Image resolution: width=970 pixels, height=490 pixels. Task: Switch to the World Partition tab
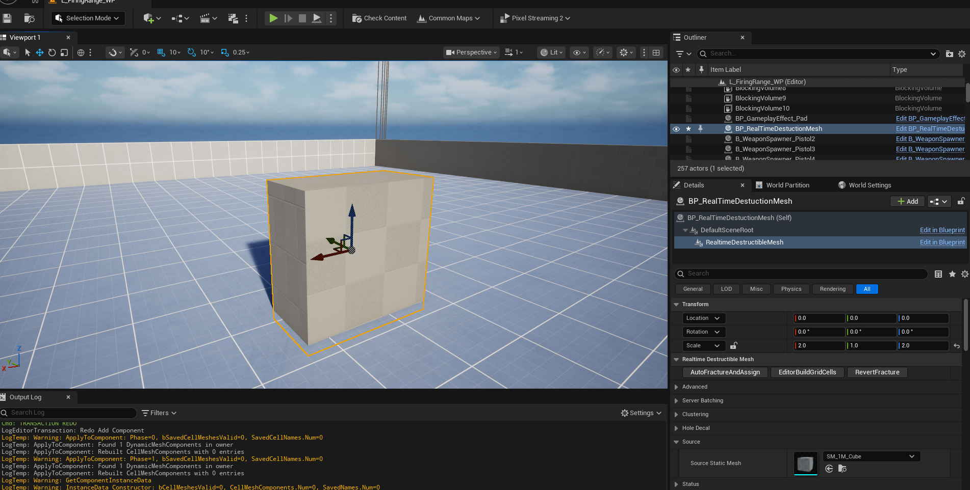(787, 185)
